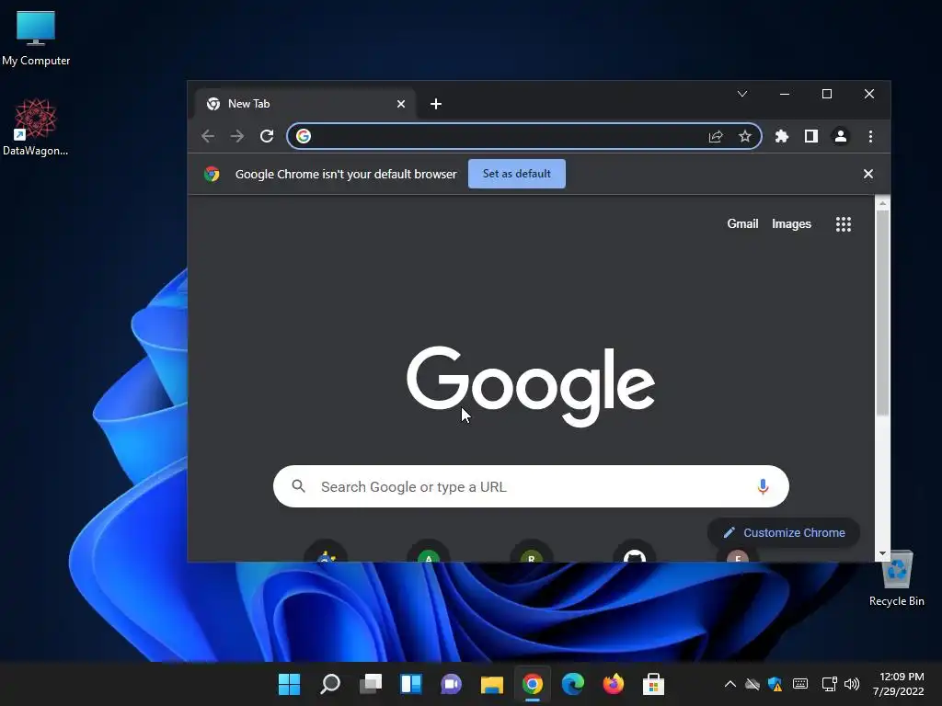Open the tab search chevron
Image resolution: width=942 pixels, height=706 pixels.
(x=742, y=94)
